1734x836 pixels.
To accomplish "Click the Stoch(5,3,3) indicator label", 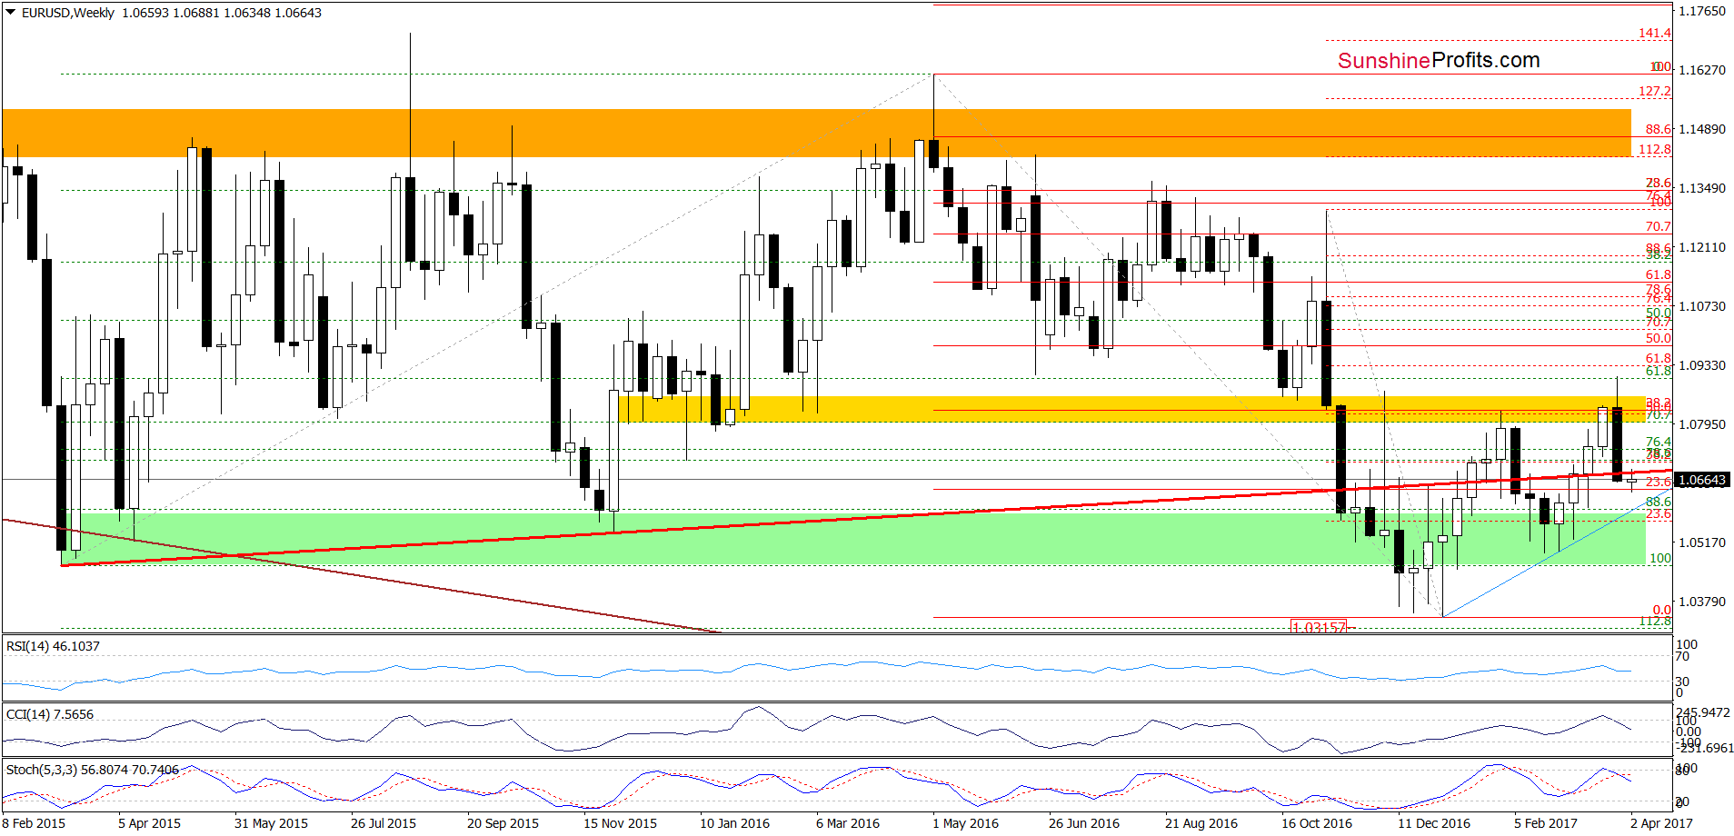I will click(x=93, y=770).
